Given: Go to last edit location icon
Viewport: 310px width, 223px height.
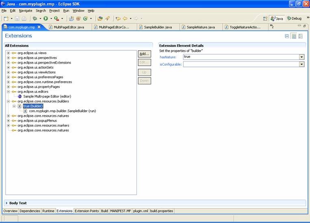Looking at the screenshot, I should 118,19.
